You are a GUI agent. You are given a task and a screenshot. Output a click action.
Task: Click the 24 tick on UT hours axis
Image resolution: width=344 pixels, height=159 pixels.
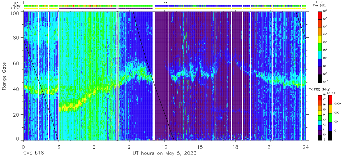tap(306, 147)
